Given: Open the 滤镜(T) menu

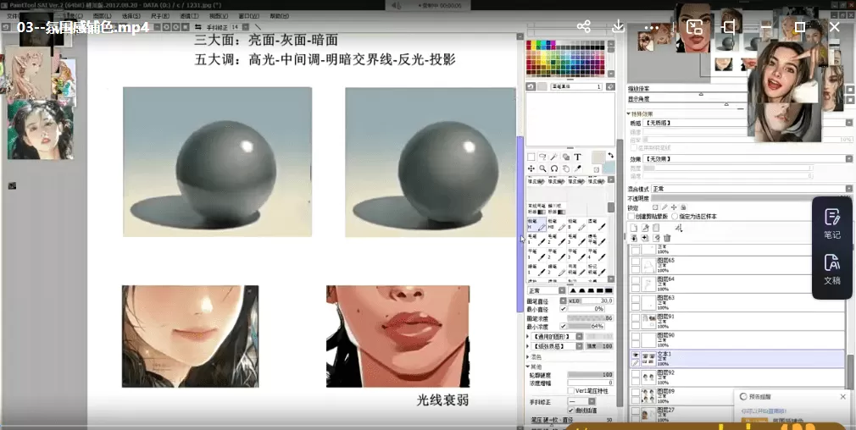Looking at the screenshot, I should click(x=189, y=16).
